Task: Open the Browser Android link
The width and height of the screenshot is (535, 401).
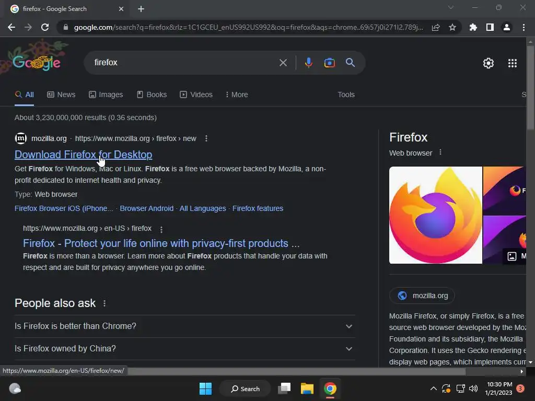Action: 146,208
